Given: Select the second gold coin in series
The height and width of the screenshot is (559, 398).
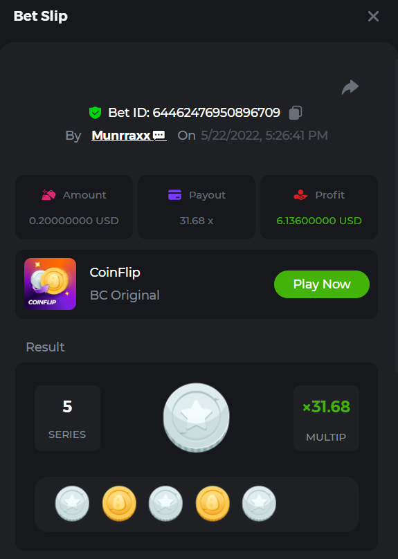Looking at the screenshot, I should (x=119, y=504).
